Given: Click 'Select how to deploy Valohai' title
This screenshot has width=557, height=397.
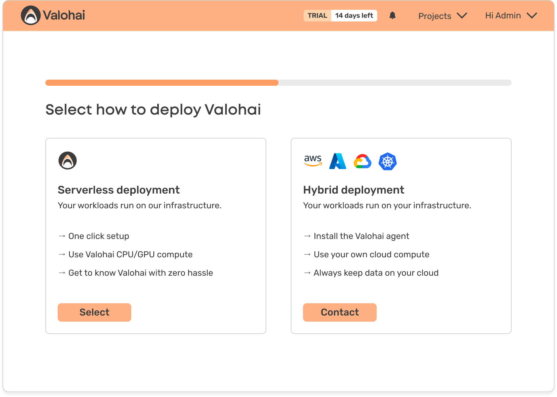Looking at the screenshot, I should pos(153,110).
